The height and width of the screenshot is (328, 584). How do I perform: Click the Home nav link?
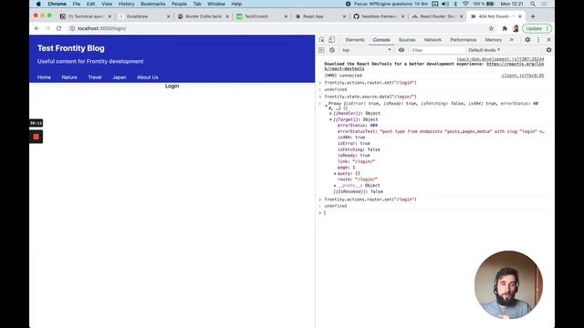(44, 77)
